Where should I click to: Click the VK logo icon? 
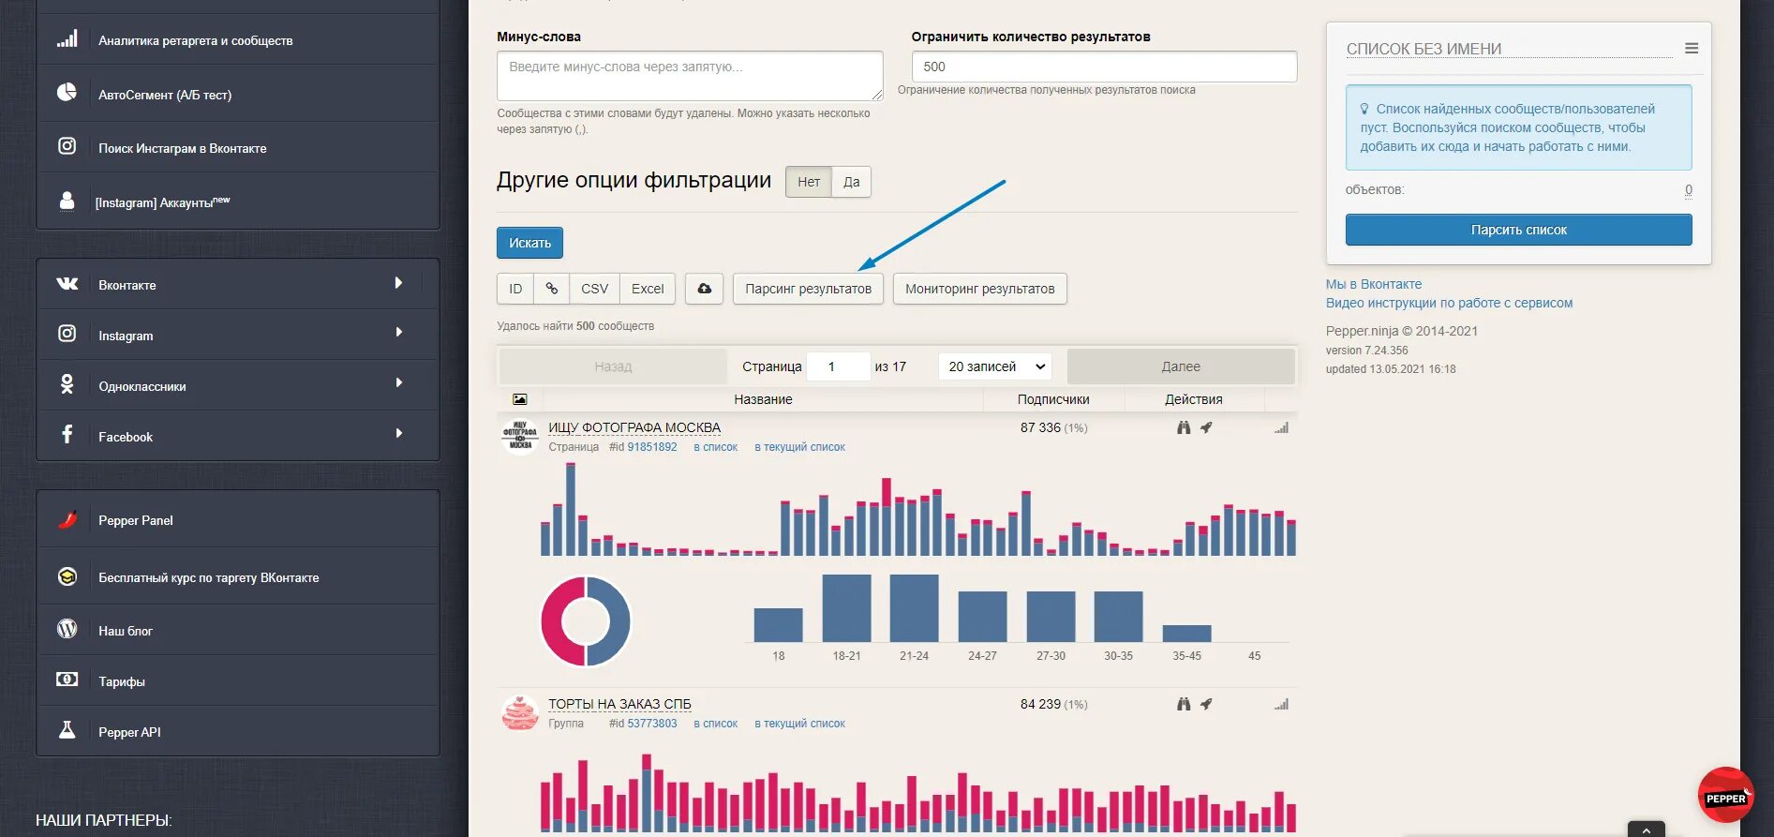tap(67, 283)
